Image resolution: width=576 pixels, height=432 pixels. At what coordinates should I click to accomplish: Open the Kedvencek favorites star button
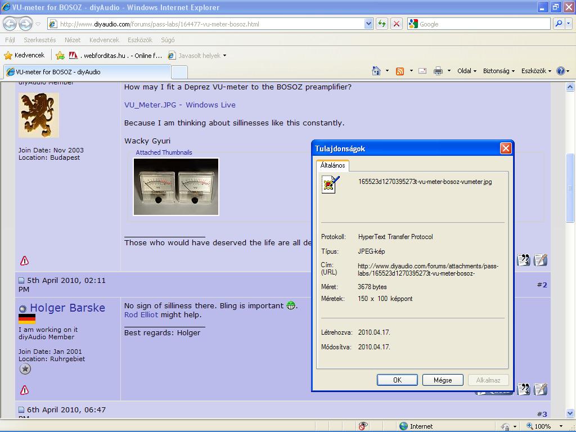(25, 56)
